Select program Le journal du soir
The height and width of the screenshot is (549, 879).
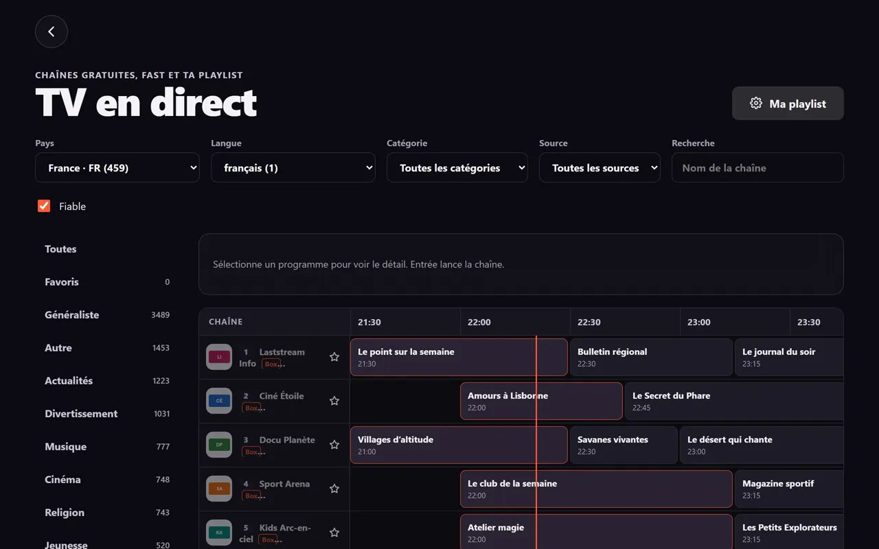tap(789, 357)
